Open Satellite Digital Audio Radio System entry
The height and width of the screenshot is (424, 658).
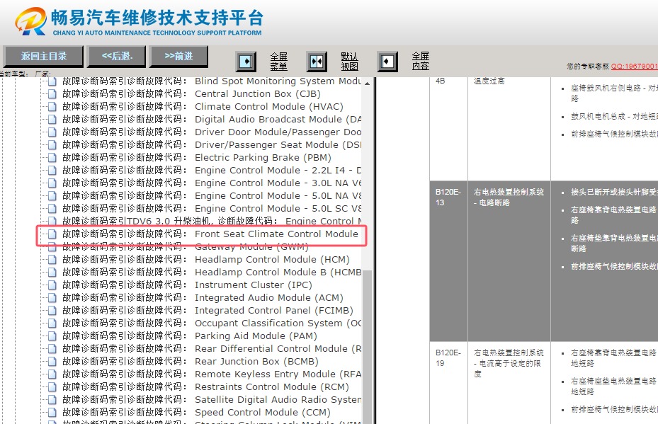coord(212,400)
